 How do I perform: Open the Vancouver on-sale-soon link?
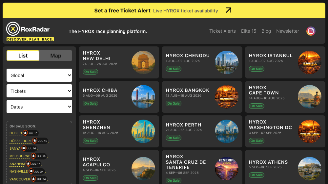click(x=20, y=179)
